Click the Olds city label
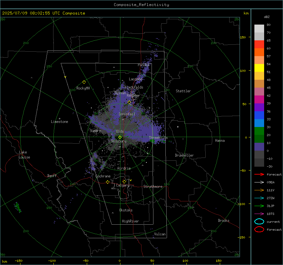Screen dimensions: 283x265 click(x=120, y=131)
